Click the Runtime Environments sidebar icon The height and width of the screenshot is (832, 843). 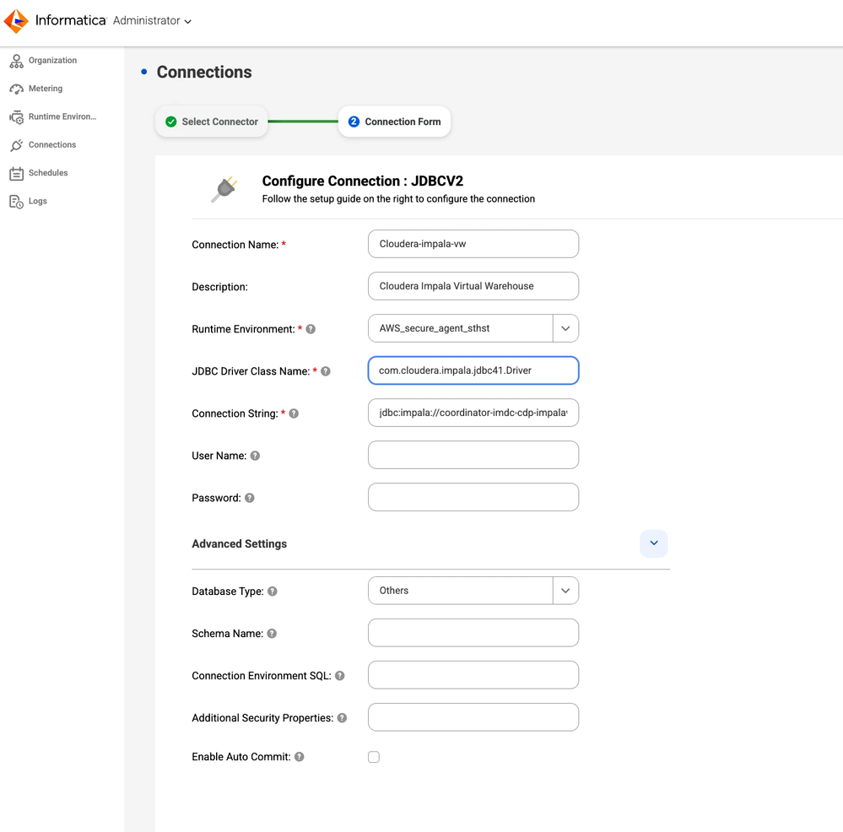(16, 116)
